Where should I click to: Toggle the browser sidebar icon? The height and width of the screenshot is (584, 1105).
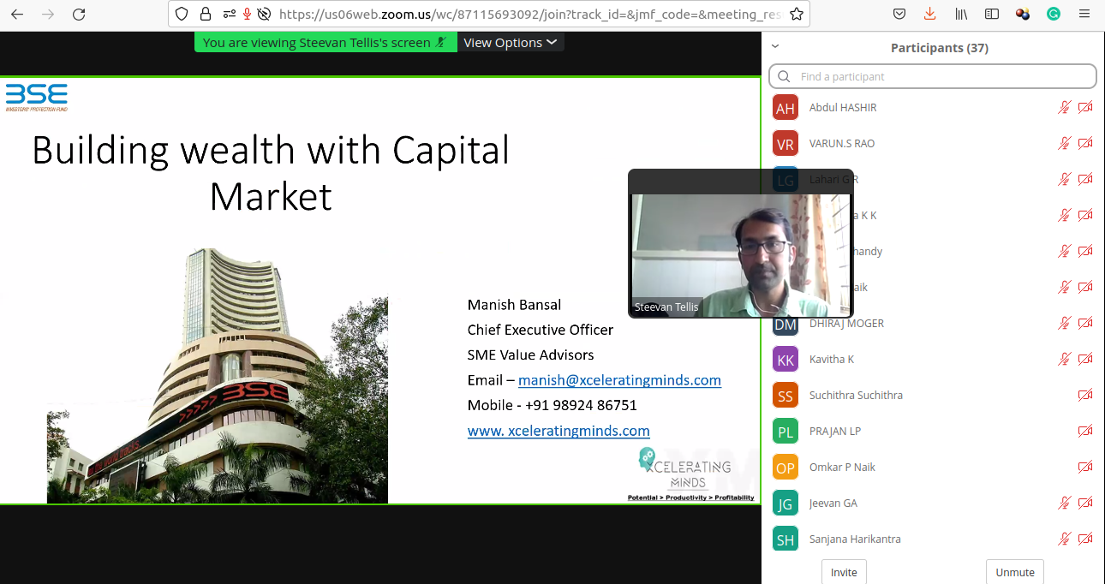tap(992, 15)
